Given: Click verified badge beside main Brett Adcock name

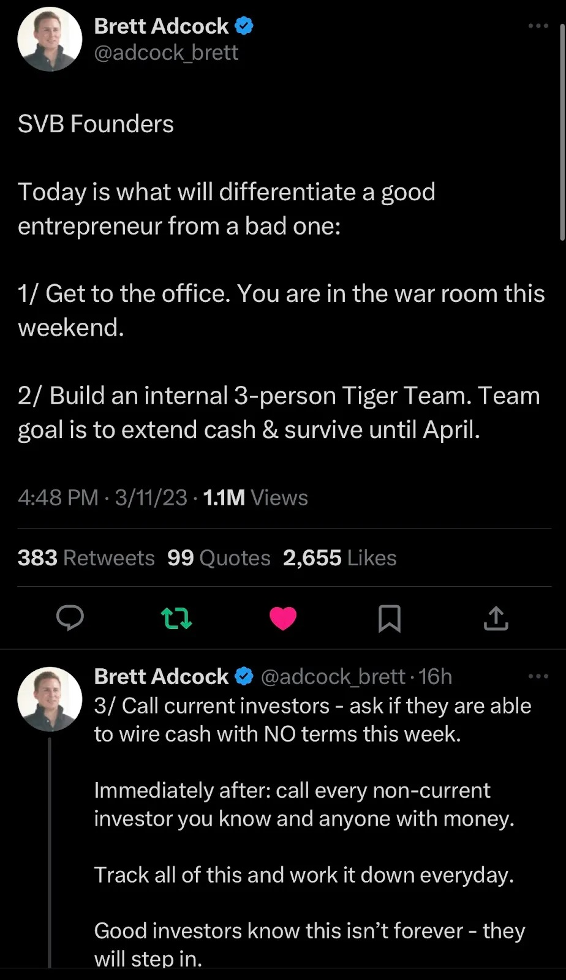Looking at the screenshot, I should pos(244,26).
